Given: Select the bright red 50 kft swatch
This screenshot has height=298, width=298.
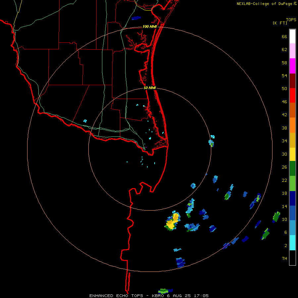Looking at the screenshot, I should click(x=292, y=95).
